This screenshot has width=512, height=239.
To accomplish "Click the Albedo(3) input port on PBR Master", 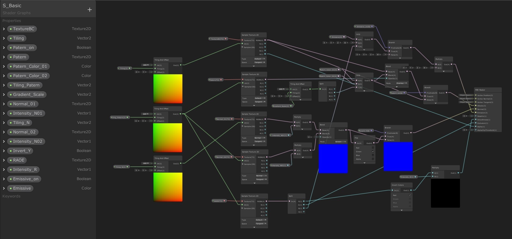I will (x=476, y=106).
